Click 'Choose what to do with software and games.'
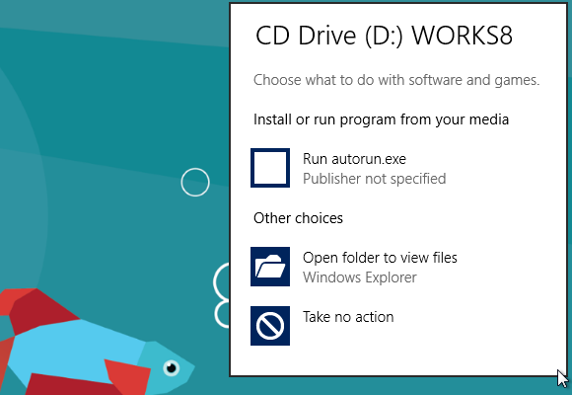This screenshot has height=395, width=572. click(x=396, y=80)
